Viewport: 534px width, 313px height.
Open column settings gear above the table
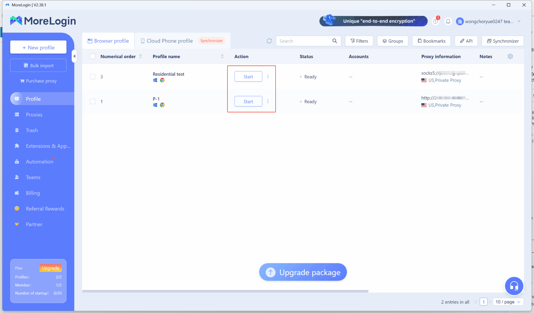[x=510, y=56]
